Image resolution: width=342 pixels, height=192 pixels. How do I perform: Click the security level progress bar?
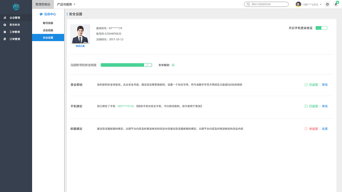pyautogui.click(x=126, y=65)
